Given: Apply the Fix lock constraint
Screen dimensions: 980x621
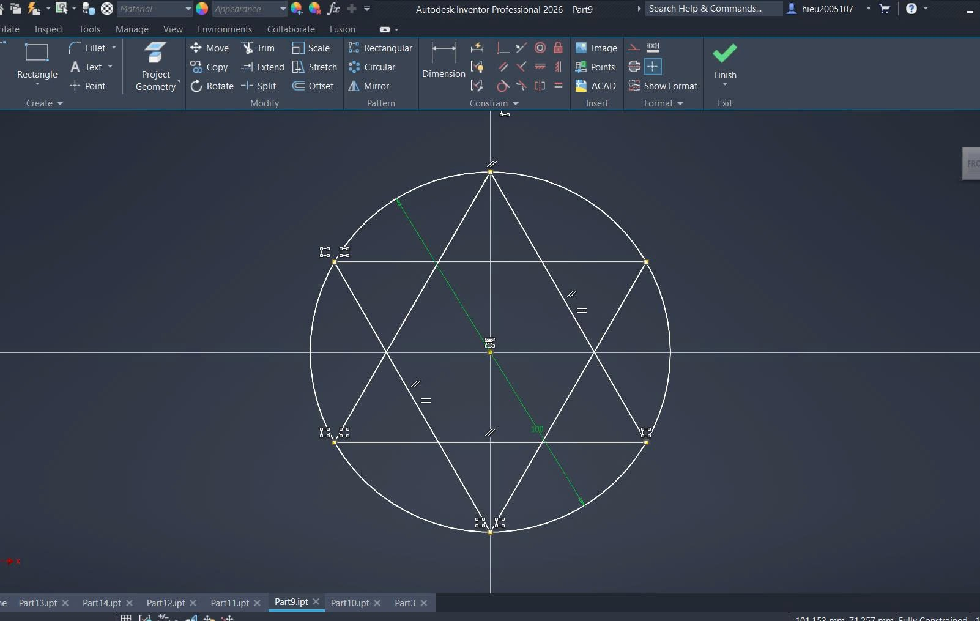Looking at the screenshot, I should point(558,48).
